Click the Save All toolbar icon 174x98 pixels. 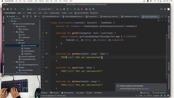point(8,9)
